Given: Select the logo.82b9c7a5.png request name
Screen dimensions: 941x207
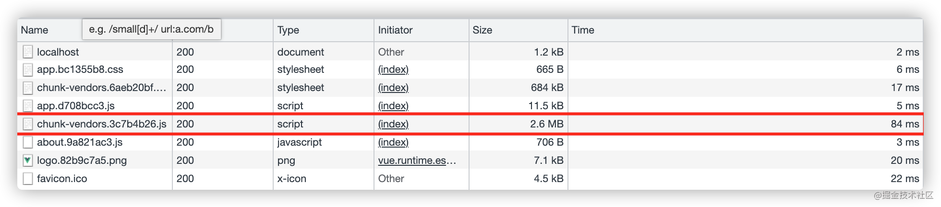Looking at the screenshot, I should (82, 161).
